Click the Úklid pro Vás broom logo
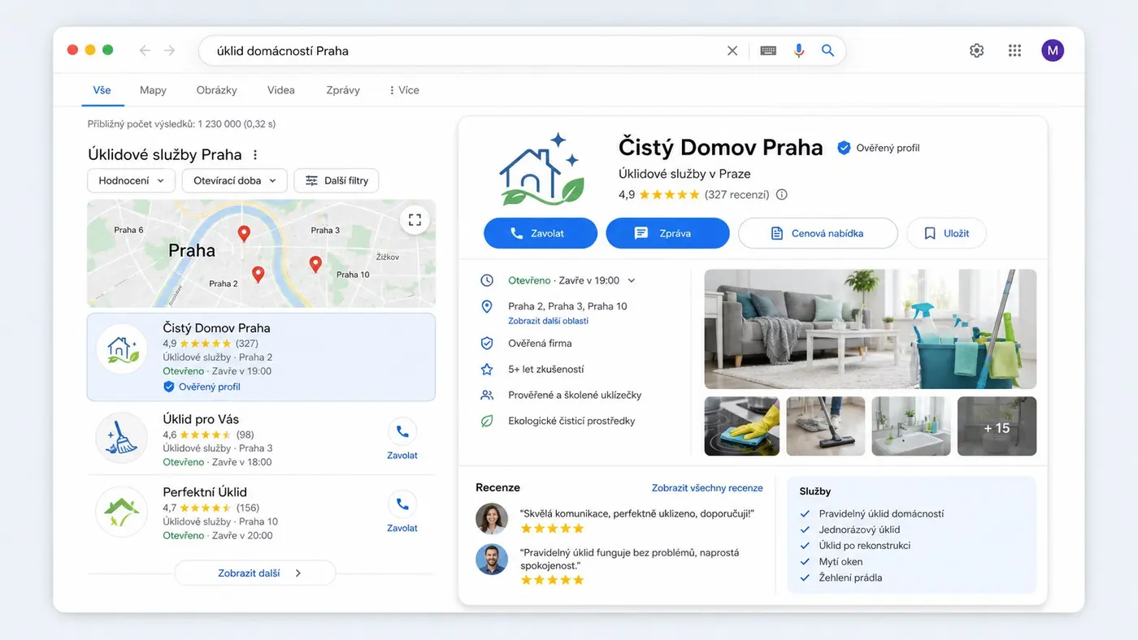This screenshot has width=1138, height=640. (122, 439)
